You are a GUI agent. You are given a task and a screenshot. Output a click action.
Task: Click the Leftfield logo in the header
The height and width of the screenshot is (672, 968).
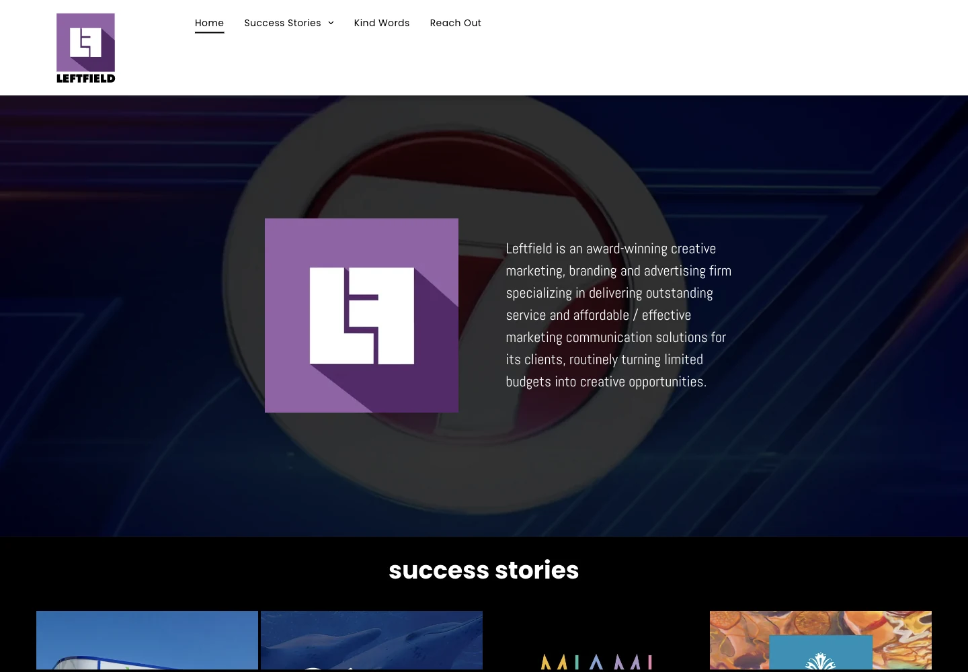(x=85, y=48)
